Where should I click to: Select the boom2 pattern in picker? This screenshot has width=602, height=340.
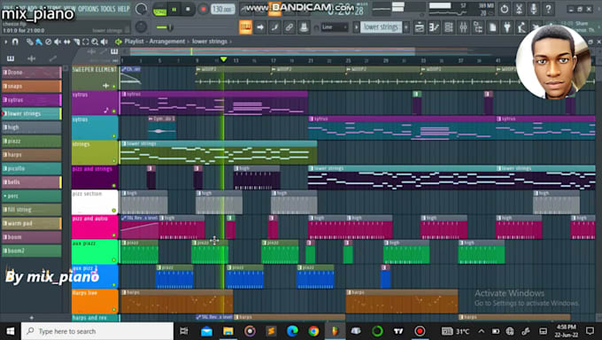coord(32,251)
